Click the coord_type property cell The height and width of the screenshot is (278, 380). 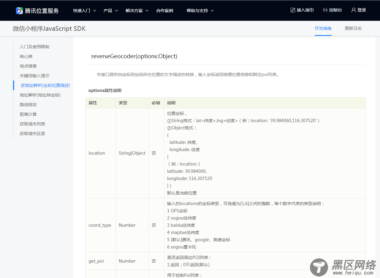click(100, 225)
